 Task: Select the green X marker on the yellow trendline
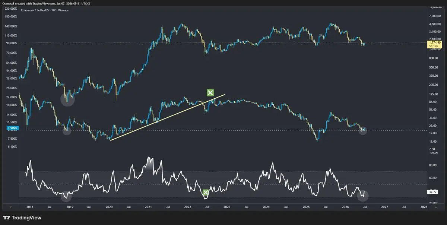click(210, 93)
